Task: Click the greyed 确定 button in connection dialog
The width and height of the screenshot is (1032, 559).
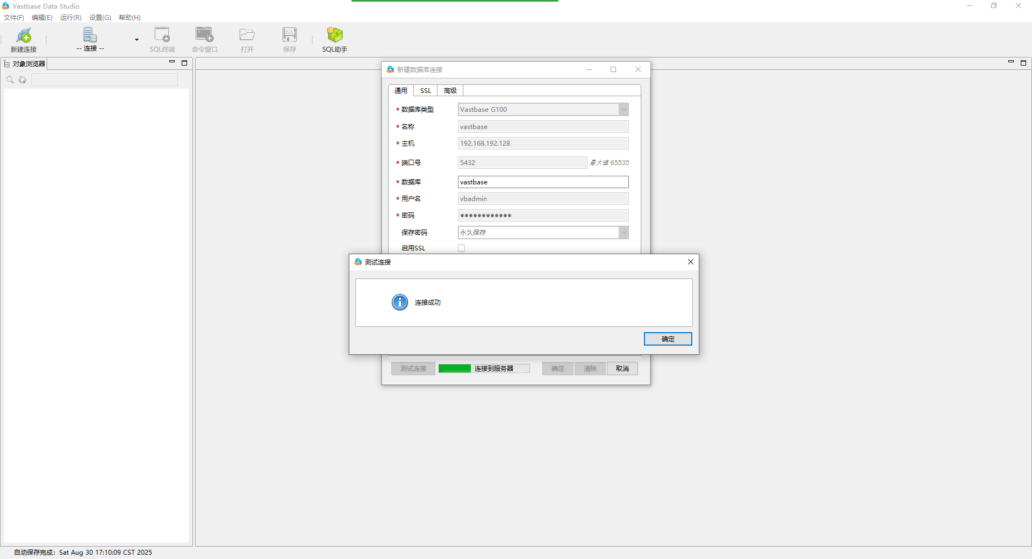Action: (558, 369)
